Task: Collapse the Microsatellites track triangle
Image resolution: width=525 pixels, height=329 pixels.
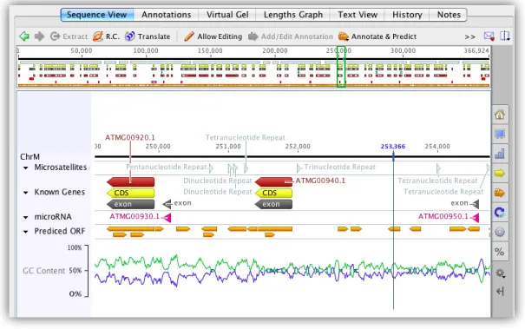Action: (26, 168)
